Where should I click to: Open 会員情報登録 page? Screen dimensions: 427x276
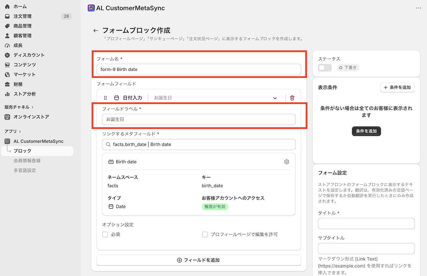coord(27,161)
